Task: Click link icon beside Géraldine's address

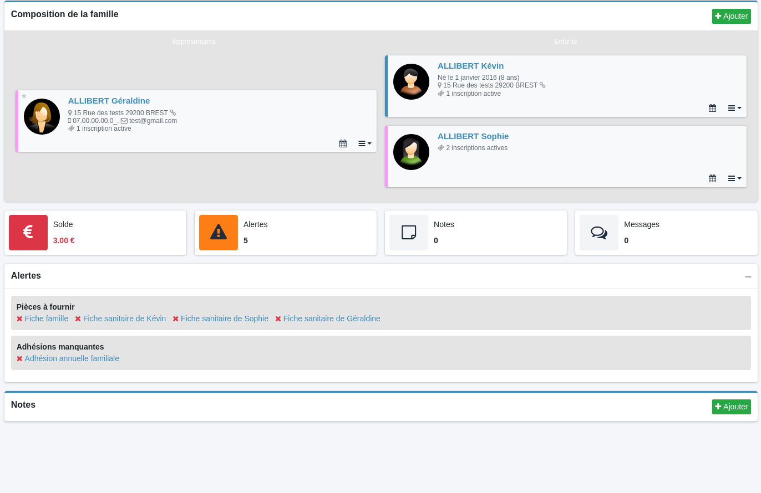Action: point(173,113)
